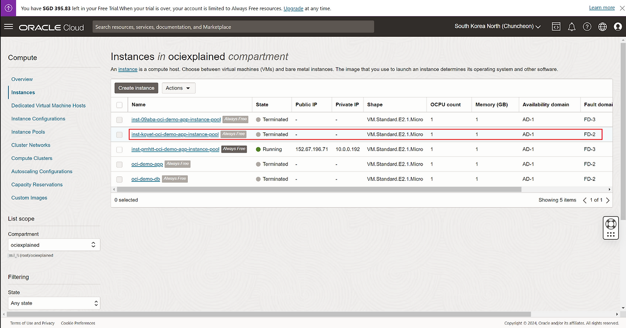
Task: Open Autoscaling Configurations in sidebar
Action: pos(42,172)
